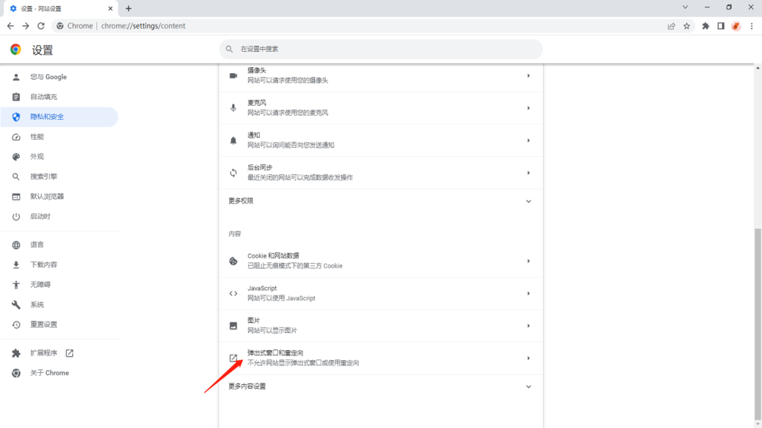
Task: Click the microphone icon in 麦克风 row
Action: (x=233, y=108)
